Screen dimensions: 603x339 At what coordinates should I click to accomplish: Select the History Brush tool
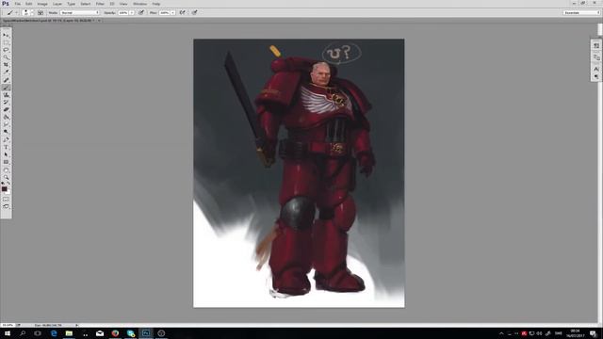pyautogui.click(x=6, y=103)
